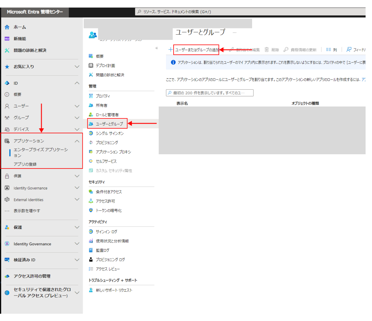This screenshot has width=372, height=321.
Task: Collapse the menu with the « chevron
Action: (x=157, y=48)
